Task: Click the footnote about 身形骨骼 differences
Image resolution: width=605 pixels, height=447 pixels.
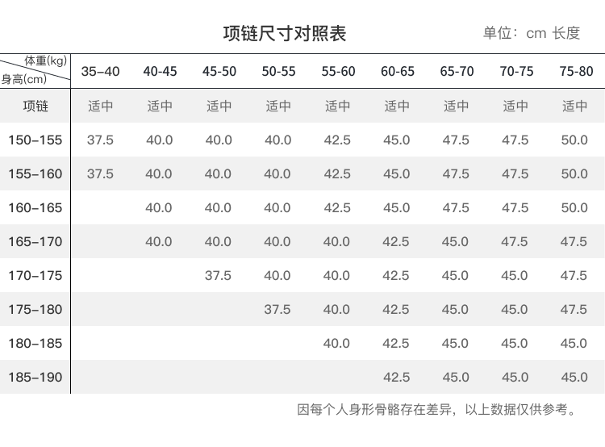Action: (437, 410)
